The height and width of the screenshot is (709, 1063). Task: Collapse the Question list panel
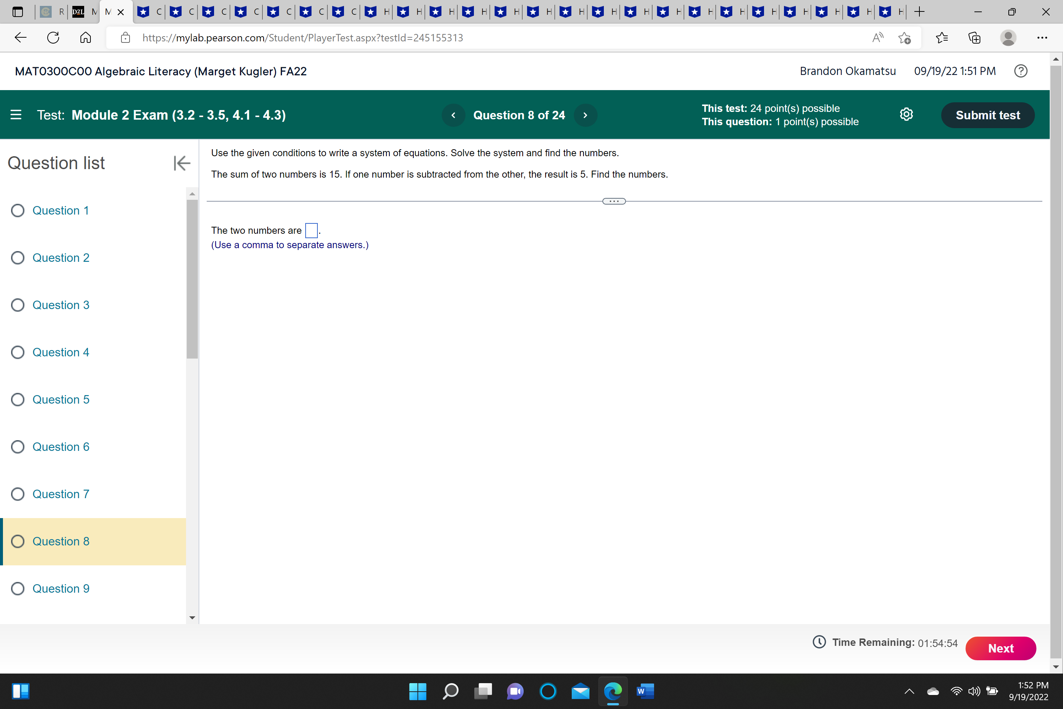tap(182, 163)
